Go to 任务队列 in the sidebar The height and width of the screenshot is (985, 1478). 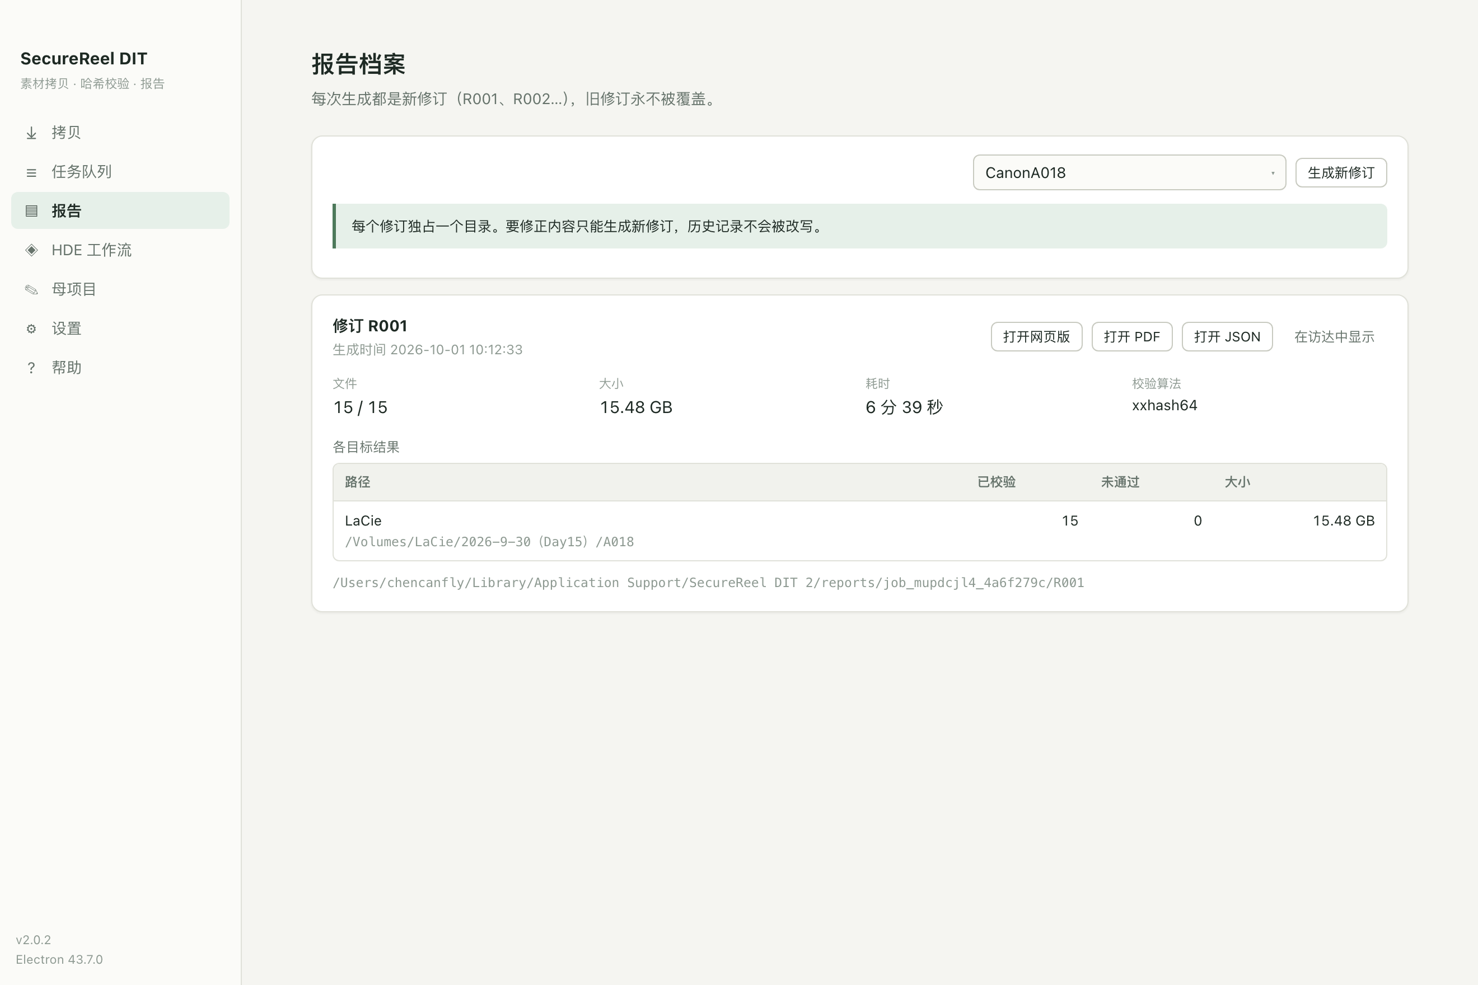(x=120, y=171)
